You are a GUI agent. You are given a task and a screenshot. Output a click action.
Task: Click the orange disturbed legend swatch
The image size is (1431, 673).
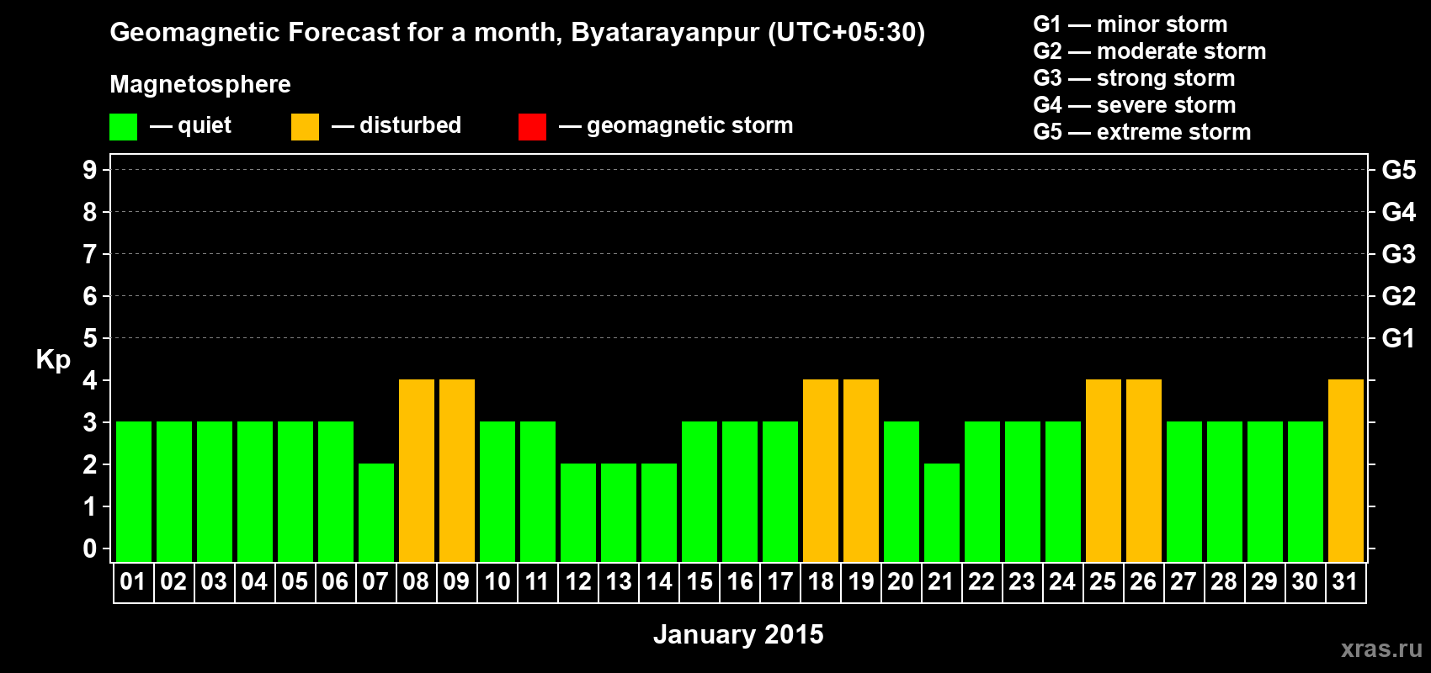tap(305, 127)
